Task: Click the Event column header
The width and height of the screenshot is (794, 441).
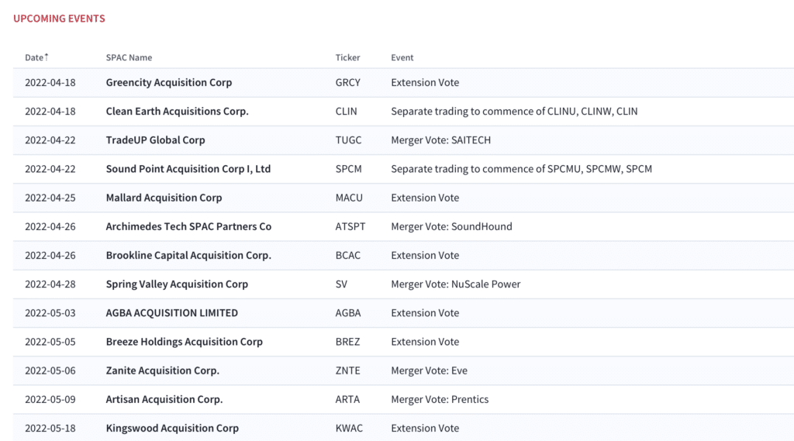Action: point(402,57)
